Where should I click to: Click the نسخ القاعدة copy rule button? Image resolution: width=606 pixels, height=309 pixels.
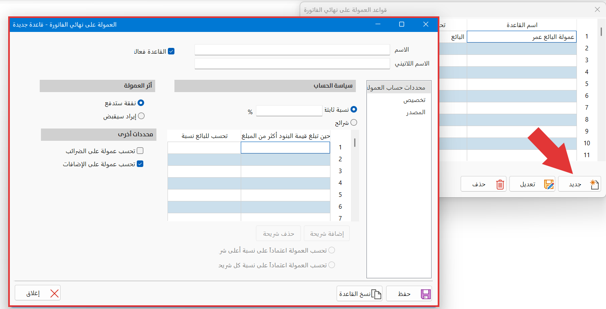pos(359,293)
